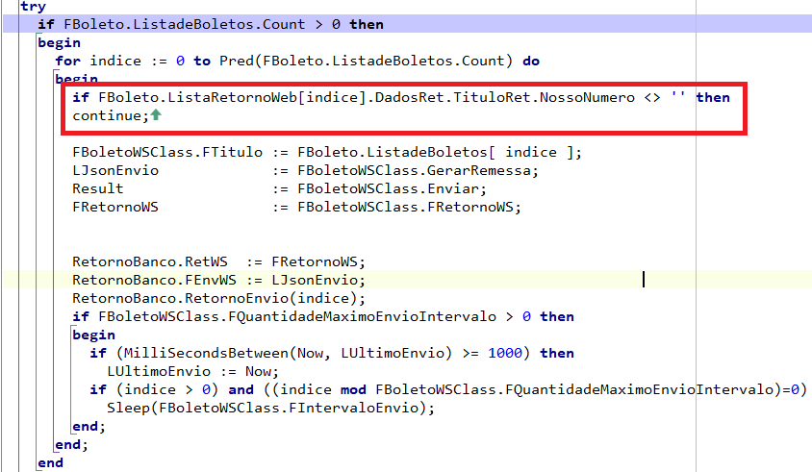Click the 'FRetornoWS := FBoletoWSClass.FRetornoWS;' line
812x472 pixels.
click(x=296, y=207)
